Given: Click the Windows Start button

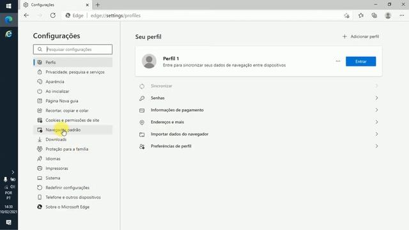Looking at the screenshot, I should (x=8, y=6).
